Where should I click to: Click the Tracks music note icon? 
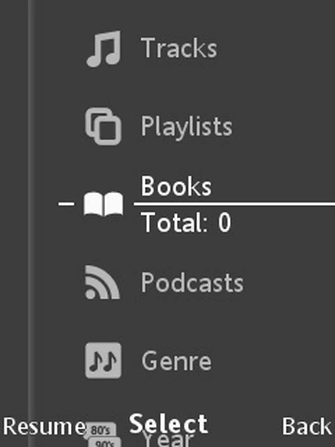[x=103, y=48]
